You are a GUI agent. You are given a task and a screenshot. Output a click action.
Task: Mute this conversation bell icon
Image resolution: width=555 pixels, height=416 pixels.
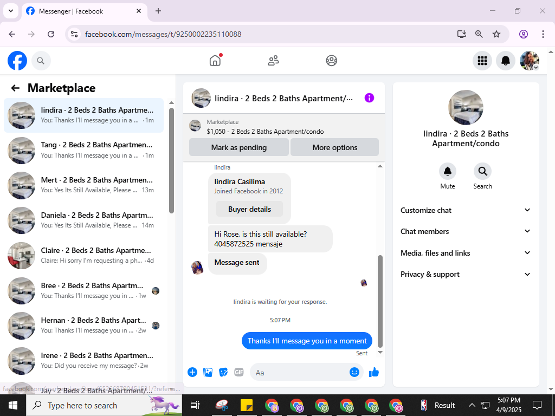[447, 171]
